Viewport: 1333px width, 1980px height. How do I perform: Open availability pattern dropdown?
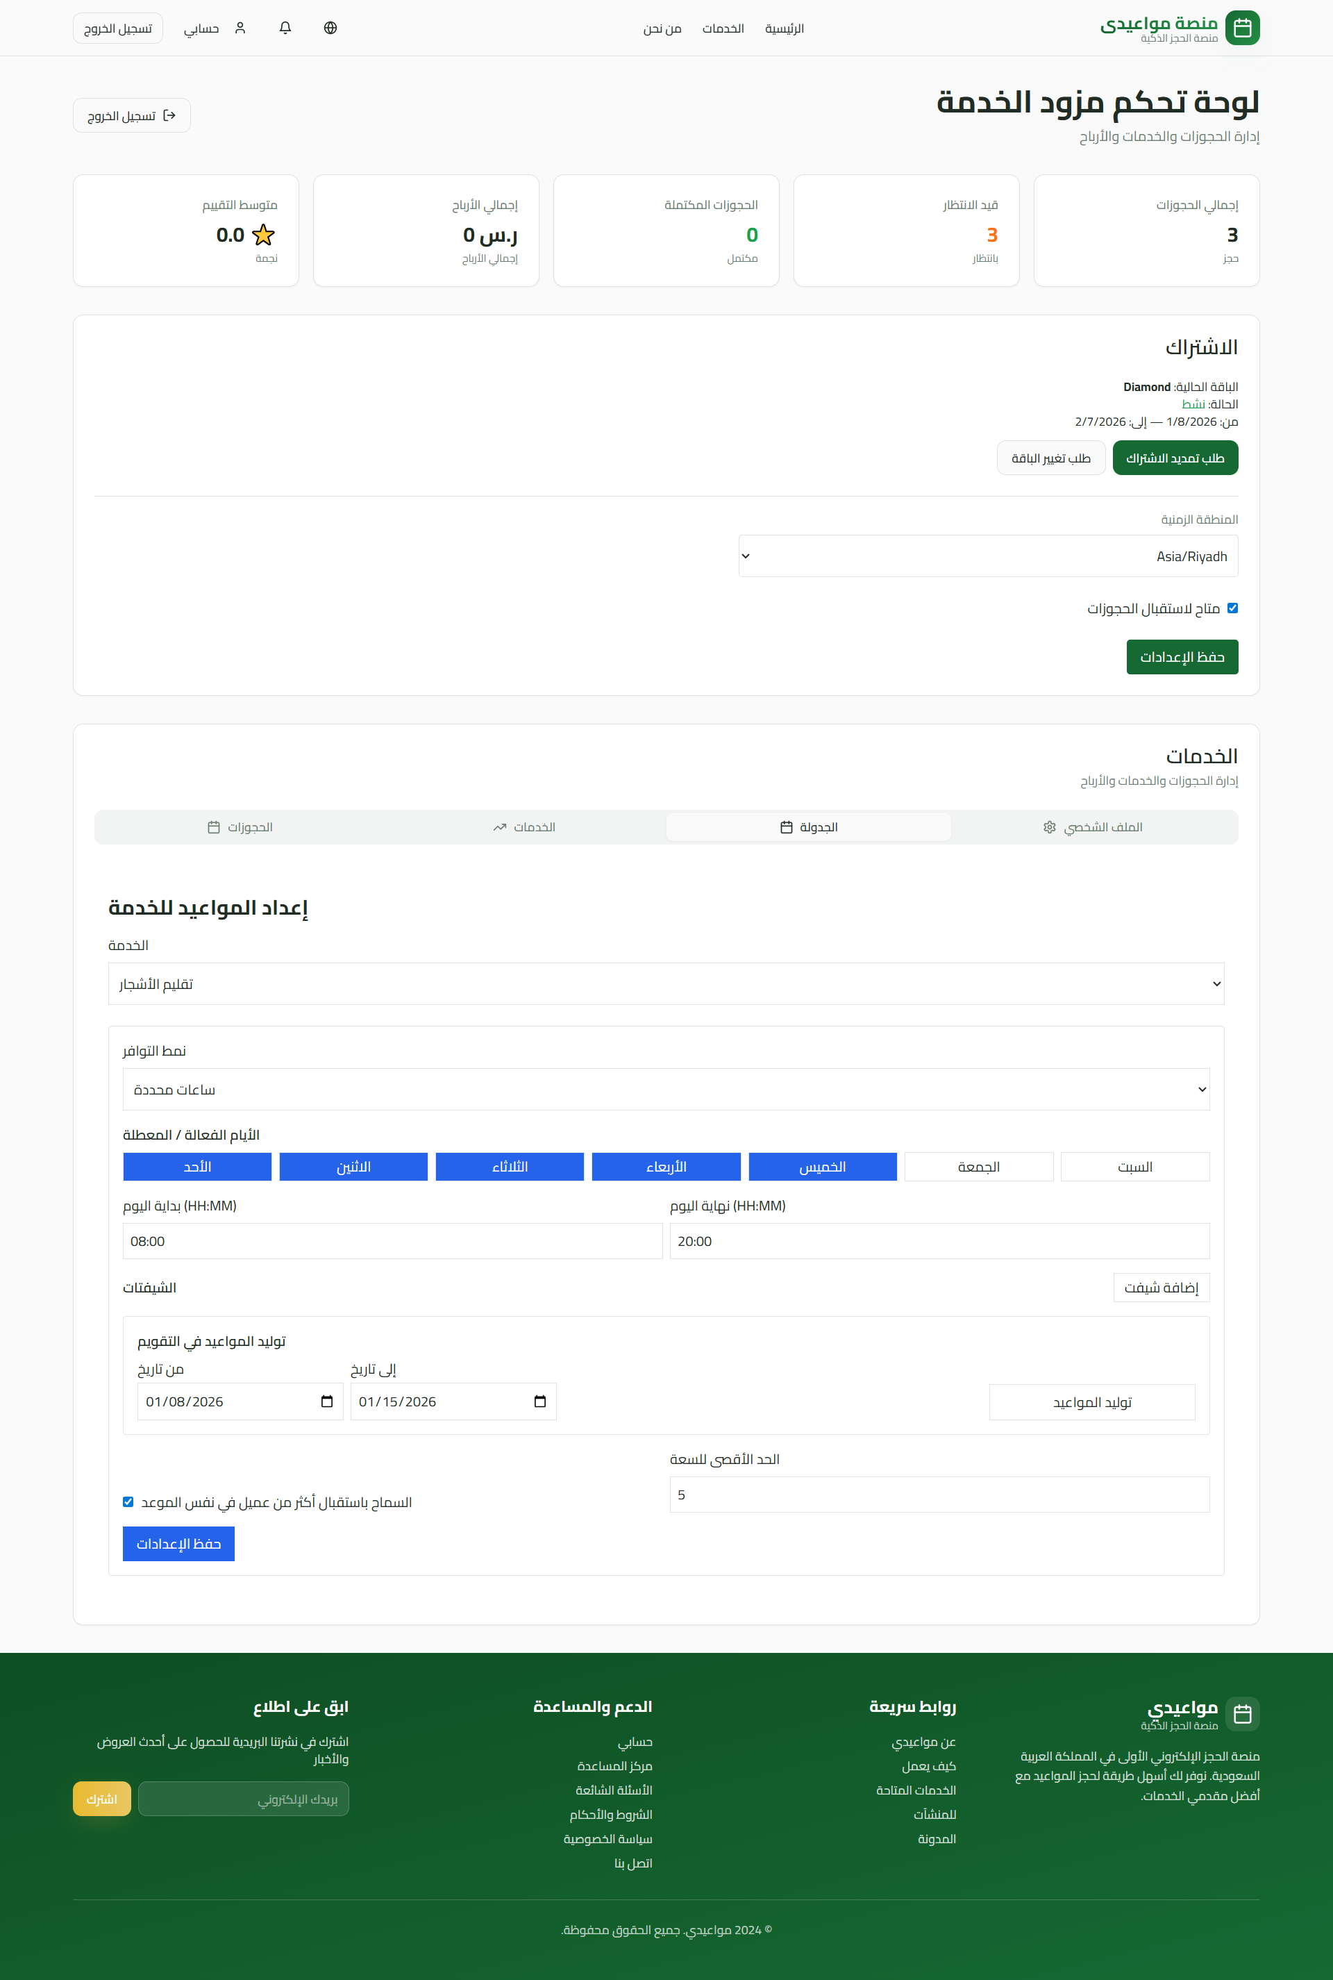(666, 1089)
